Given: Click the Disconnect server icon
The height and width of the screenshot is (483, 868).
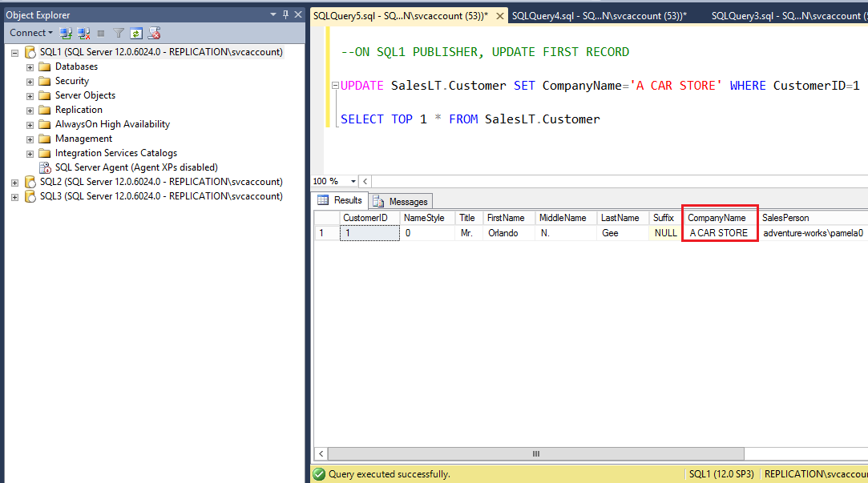Looking at the screenshot, I should tap(84, 33).
